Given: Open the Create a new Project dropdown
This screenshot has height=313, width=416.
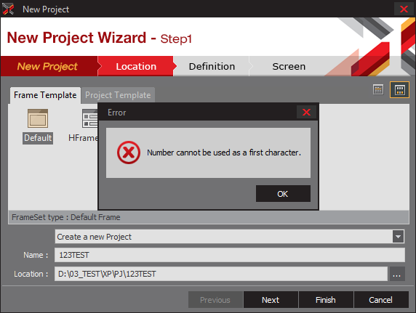Looking at the screenshot, I should [x=230, y=237].
